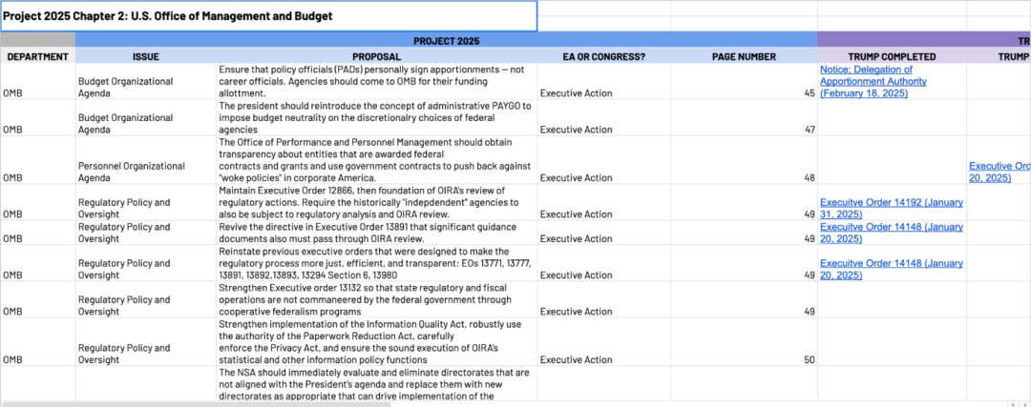Select proposal cell 'Reinstate previous executive orders'
Screen dimensions: 1031x407
(x=376, y=263)
